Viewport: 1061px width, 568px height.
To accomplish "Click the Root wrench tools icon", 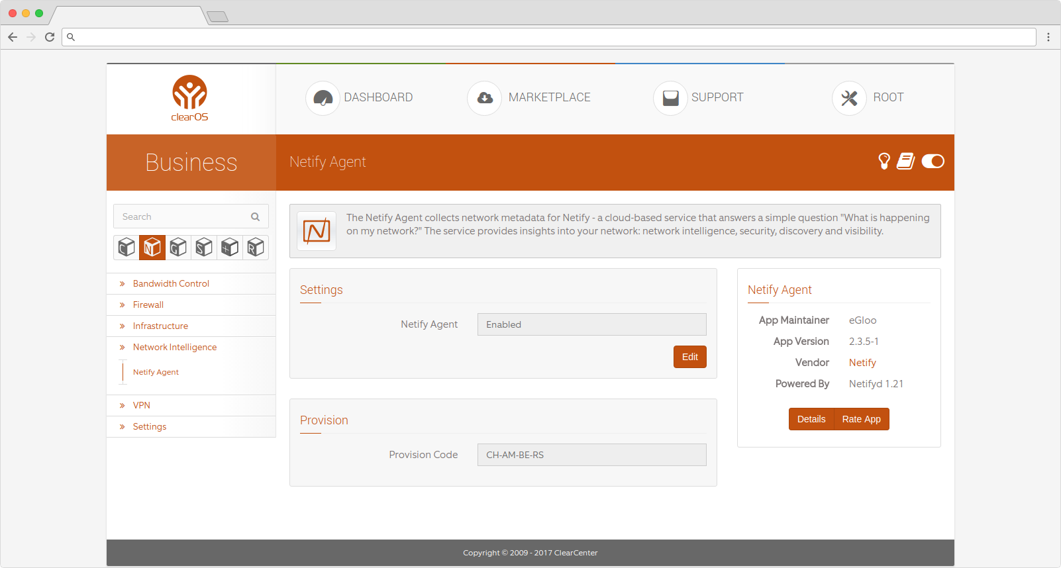I will pyautogui.click(x=849, y=98).
